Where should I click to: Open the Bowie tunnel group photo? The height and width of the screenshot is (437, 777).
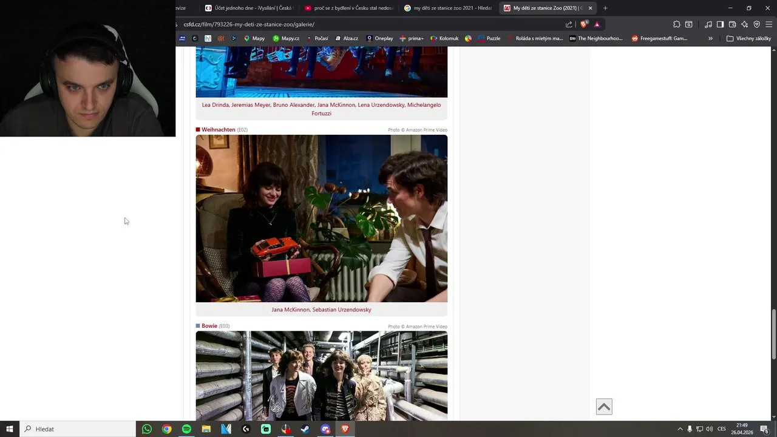[x=322, y=376]
